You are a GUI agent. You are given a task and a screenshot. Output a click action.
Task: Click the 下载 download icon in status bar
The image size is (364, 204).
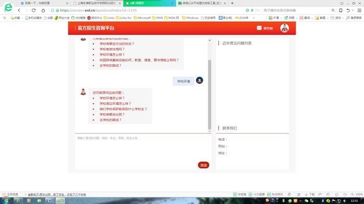[x=310, y=195]
